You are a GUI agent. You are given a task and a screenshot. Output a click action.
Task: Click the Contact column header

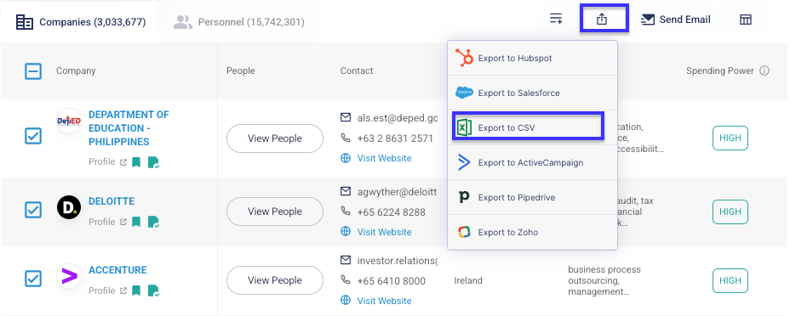pos(357,71)
